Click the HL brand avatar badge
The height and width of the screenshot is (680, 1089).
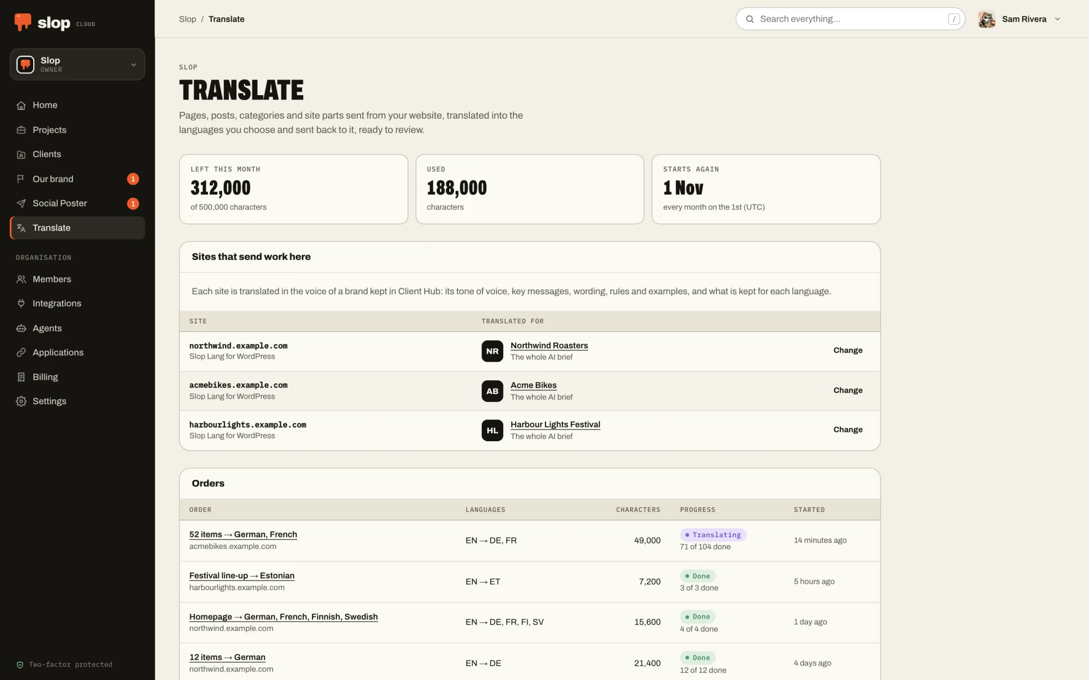tap(492, 430)
